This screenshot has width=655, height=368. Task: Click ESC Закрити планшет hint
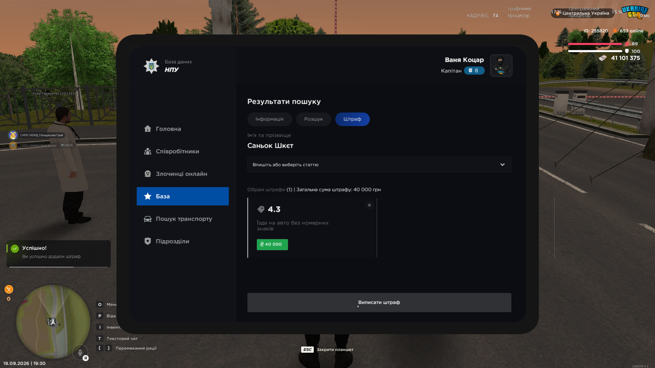[x=327, y=350]
